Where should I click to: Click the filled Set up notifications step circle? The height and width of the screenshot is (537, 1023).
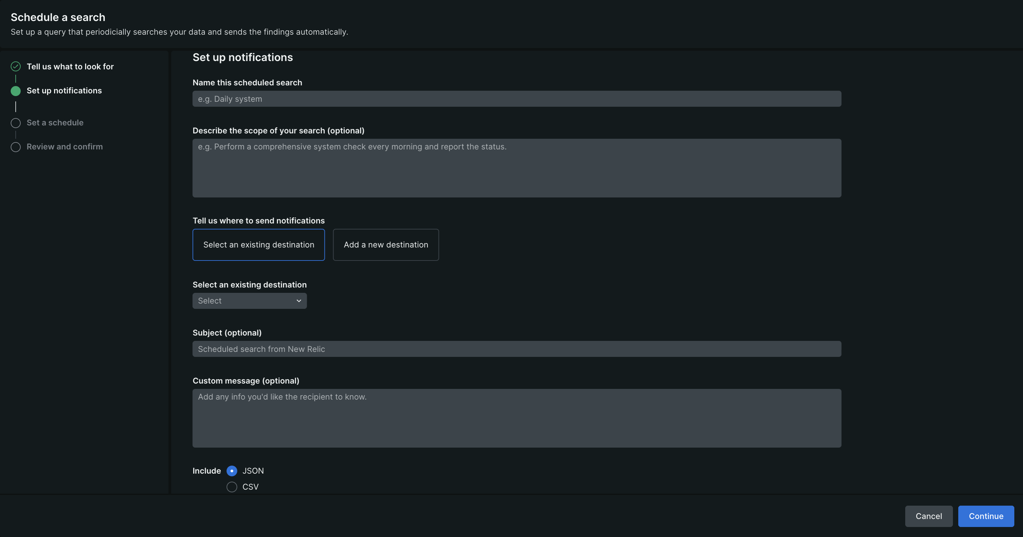pyautogui.click(x=15, y=90)
